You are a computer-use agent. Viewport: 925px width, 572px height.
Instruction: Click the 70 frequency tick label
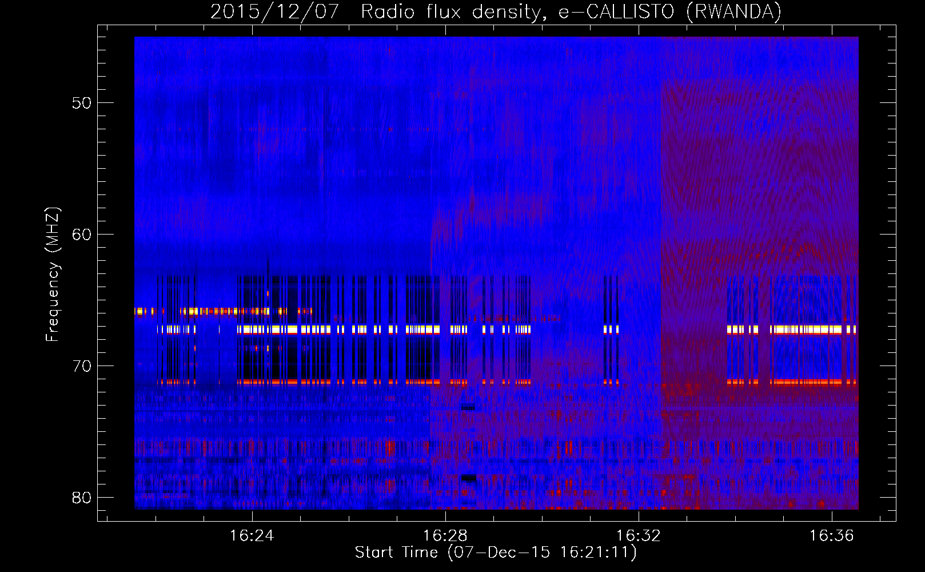click(x=82, y=366)
